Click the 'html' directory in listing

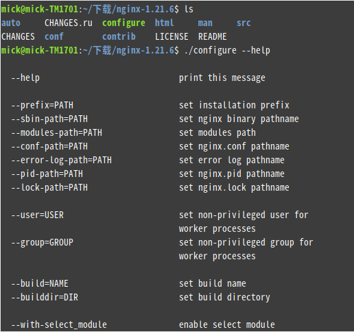164,23
